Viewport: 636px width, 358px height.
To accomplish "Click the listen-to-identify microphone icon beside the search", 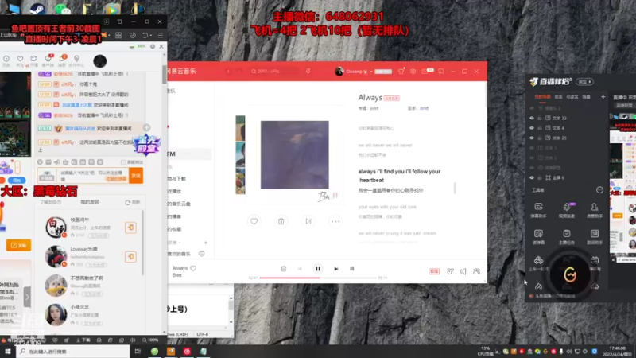I will (308, 71).
